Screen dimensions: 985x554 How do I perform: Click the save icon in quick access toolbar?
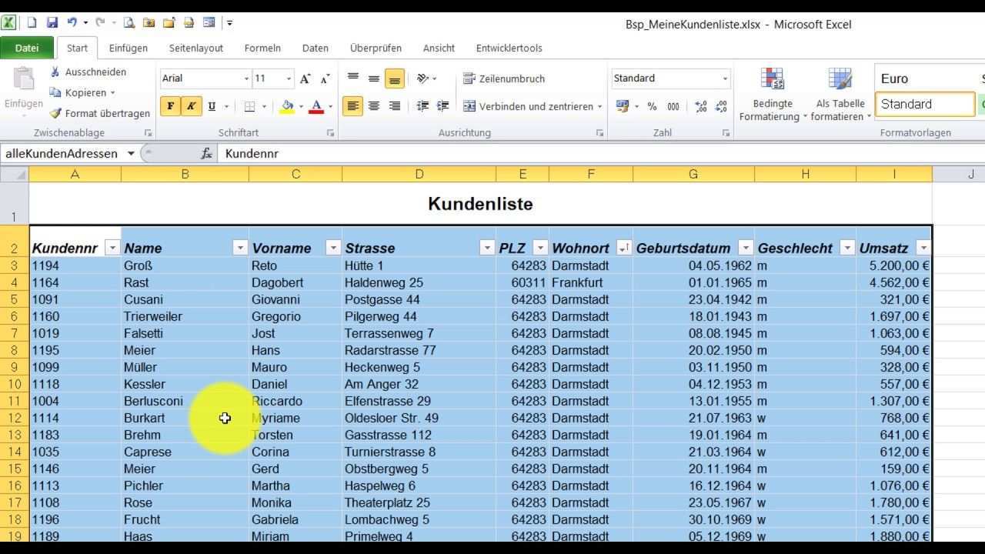pos(52,23)
